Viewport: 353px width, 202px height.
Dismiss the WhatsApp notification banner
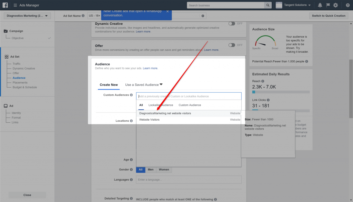point(167,11)
